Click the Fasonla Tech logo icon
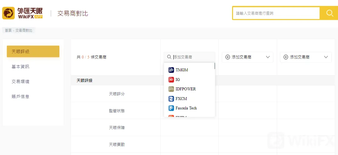 click(171, 108)
